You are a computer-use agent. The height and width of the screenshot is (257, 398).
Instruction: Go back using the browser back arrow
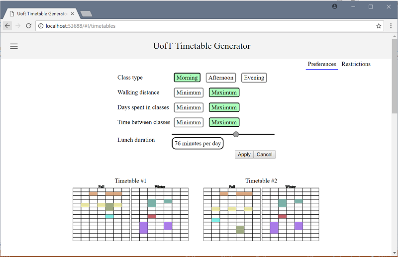(7, 26)
